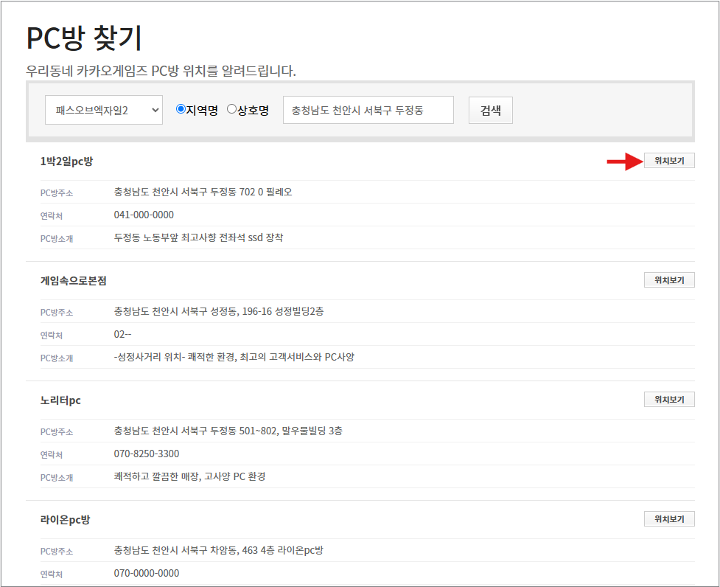Select the 지역명 radio button
The height and width of the screenshot is (587, 720).
(x=181, y=109)
